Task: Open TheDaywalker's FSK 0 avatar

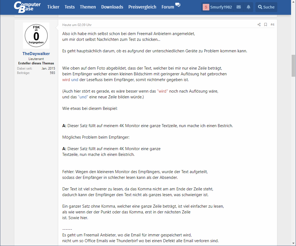Action: [36, 36]
